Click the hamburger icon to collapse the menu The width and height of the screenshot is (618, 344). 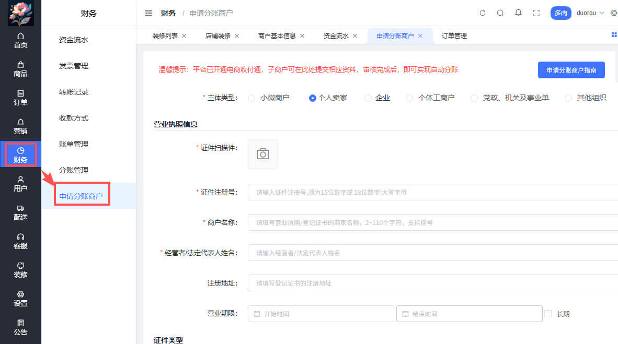tap(148, 13)
